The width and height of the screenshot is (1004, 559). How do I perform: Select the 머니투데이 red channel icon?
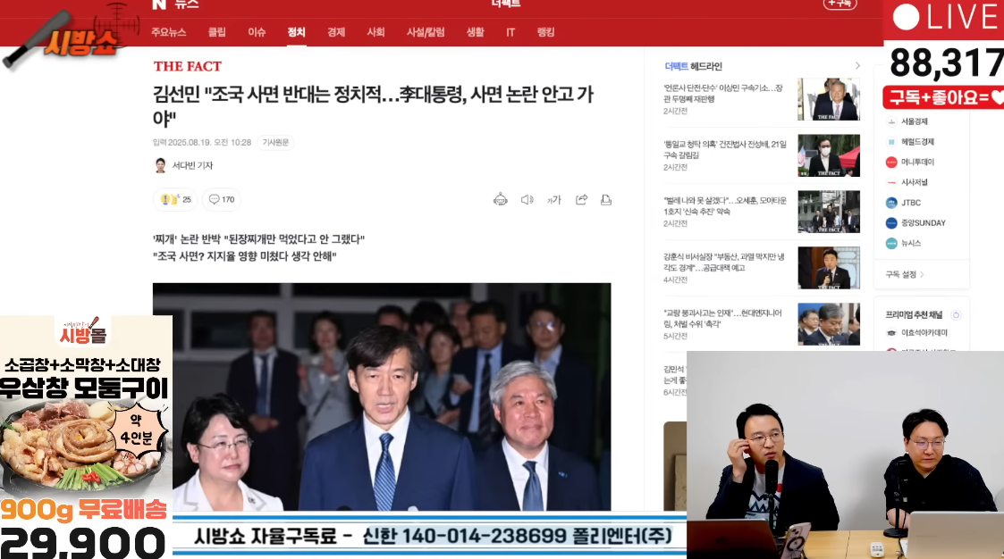[890, 162]
